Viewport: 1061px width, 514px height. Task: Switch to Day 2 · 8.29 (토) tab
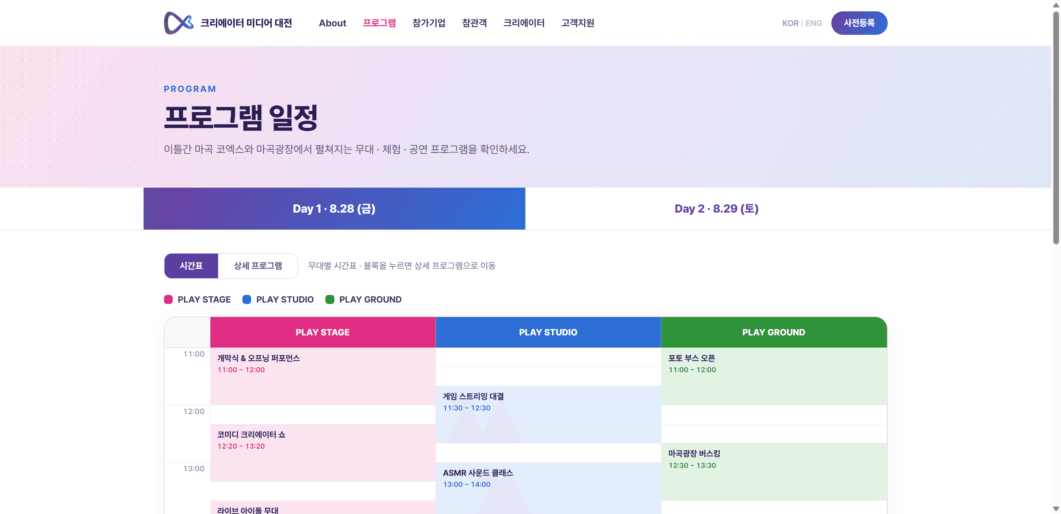tap(716, 208)
